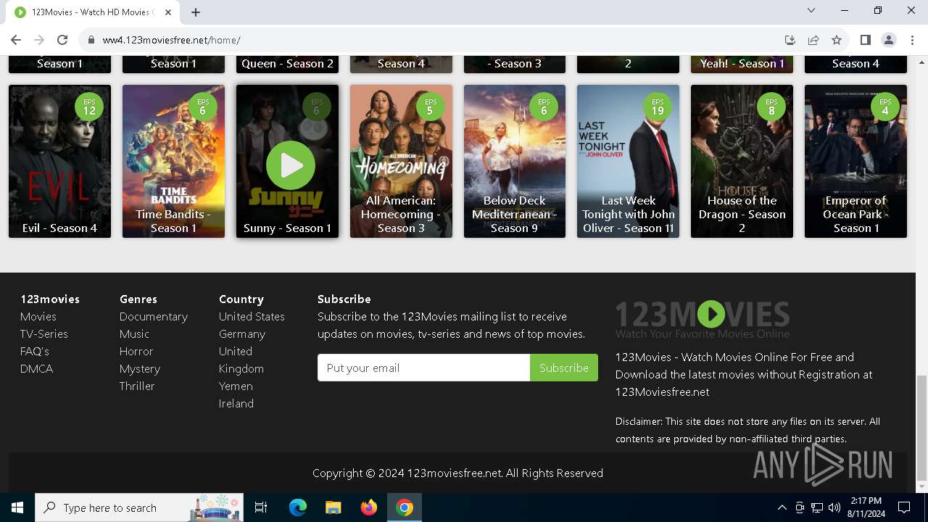Open the notification center icon

[904, 507]
